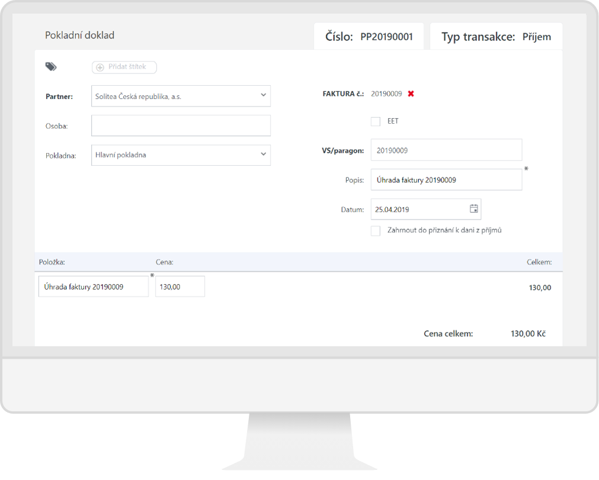Check Zahrnout do přiznání k dani z příjmů
The image size is (599, 480).
375,231
